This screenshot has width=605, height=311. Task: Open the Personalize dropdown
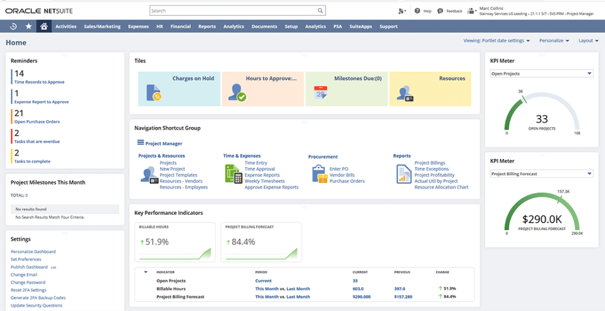coord(554,41)
